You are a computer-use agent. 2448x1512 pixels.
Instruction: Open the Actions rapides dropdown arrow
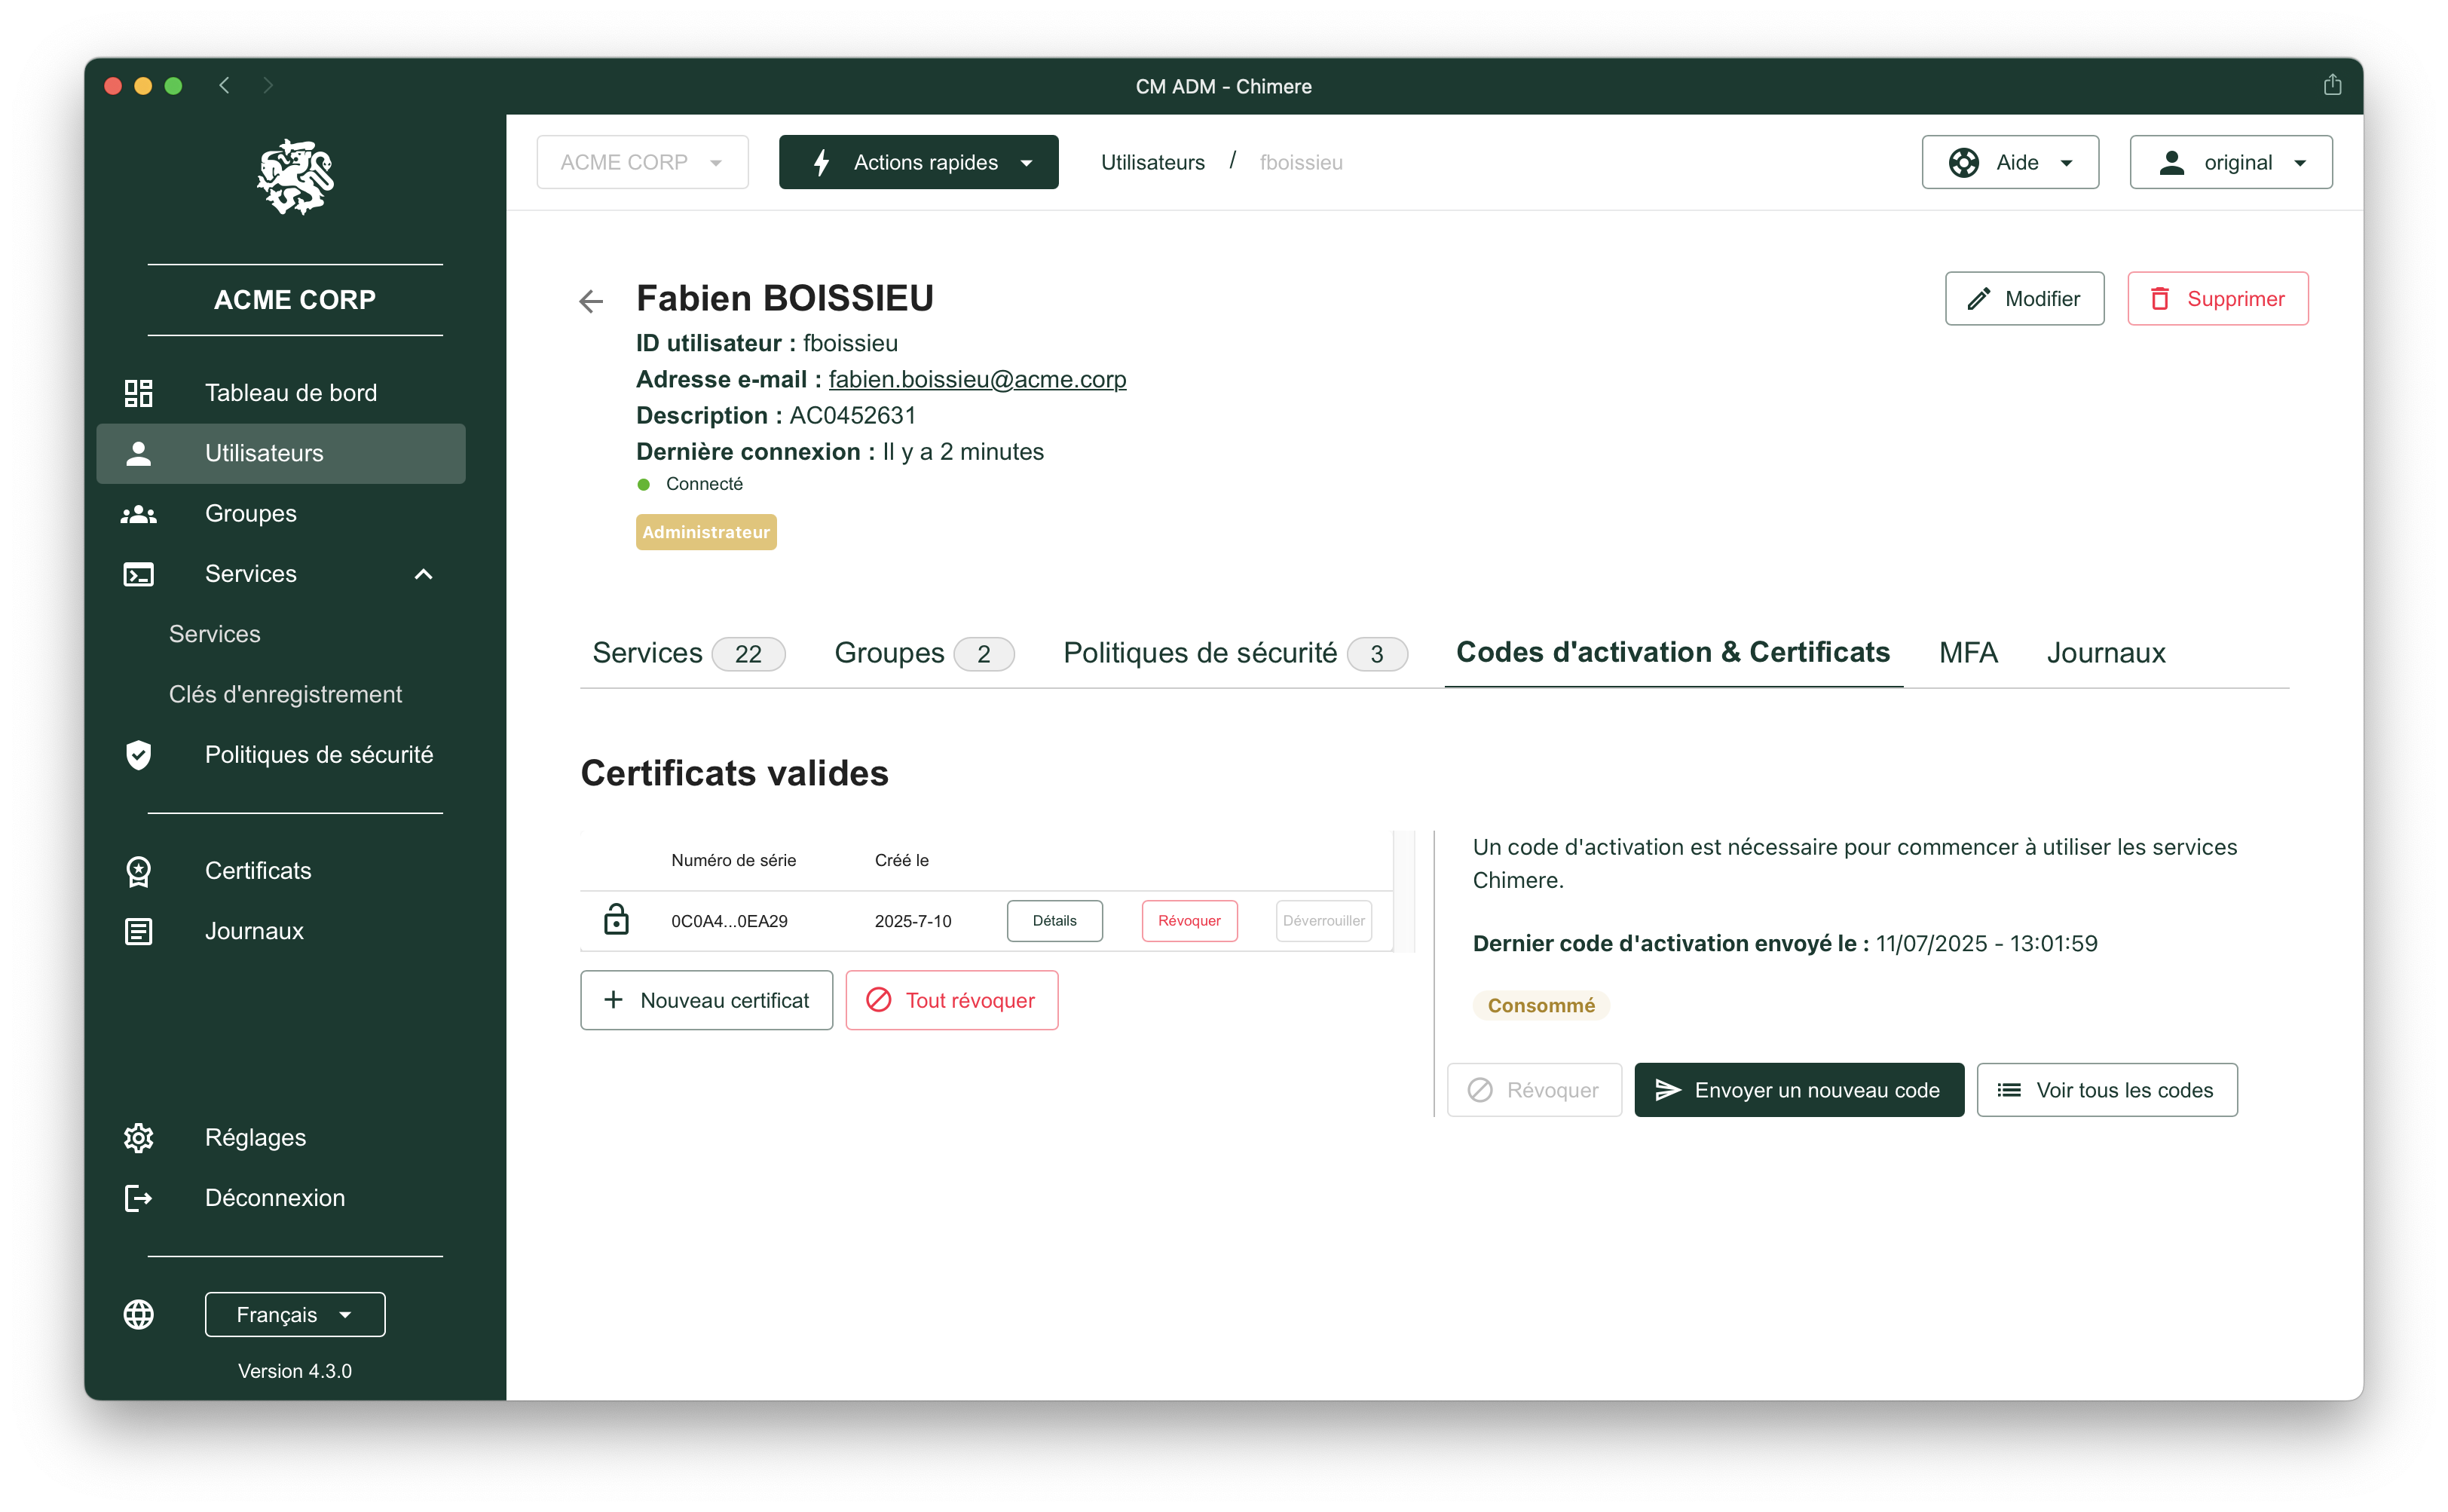1026,163
